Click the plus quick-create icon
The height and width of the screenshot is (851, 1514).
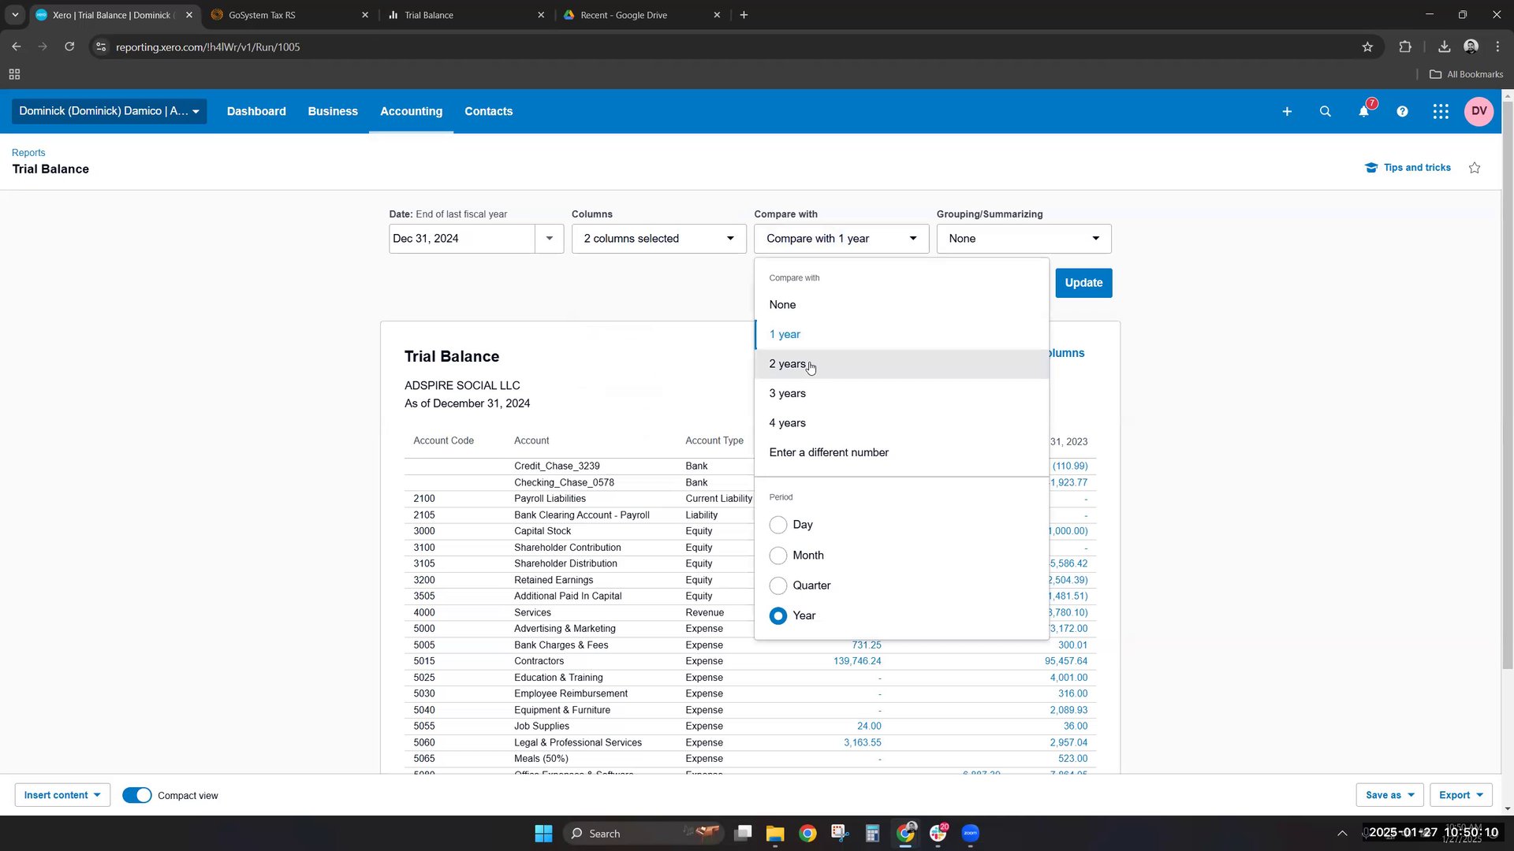[1287, 112]
